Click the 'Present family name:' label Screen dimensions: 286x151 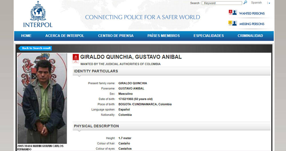102,83
